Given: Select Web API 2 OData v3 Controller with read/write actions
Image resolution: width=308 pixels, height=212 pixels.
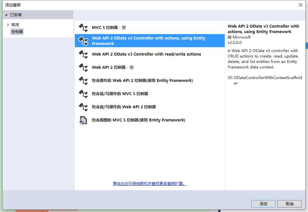Looking at the screenshot, I should [150, 54].
